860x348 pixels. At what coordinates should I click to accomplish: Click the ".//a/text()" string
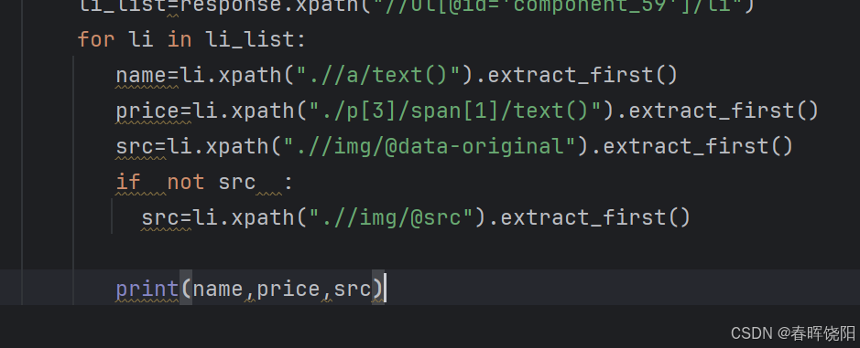tap(378, 75)
